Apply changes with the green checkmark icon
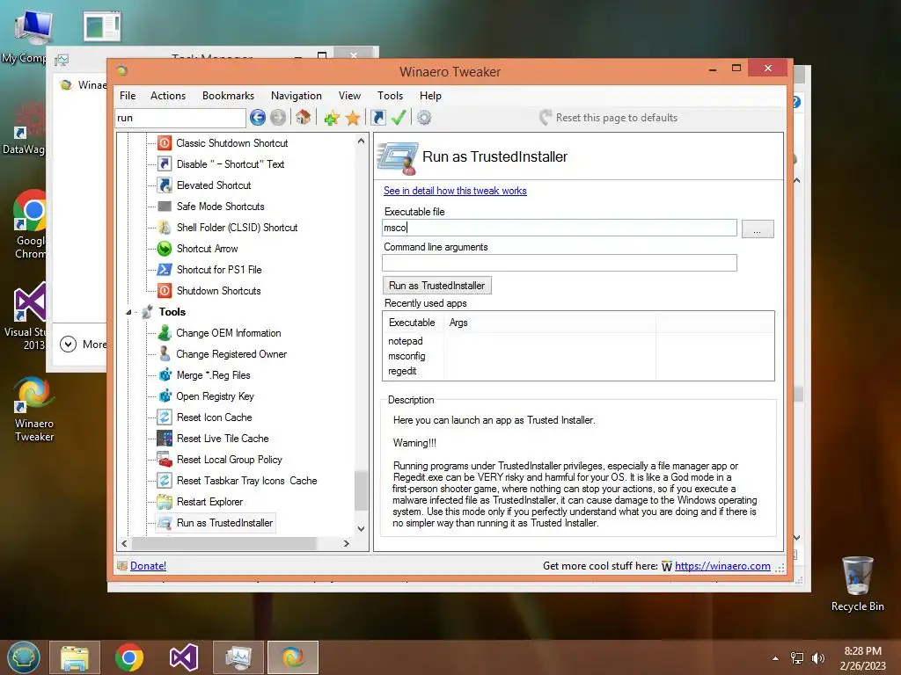 pos(399,118)
